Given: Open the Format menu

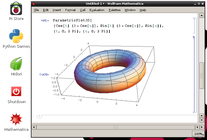Looking at the screenshot, I should click(x=70, y=10).
